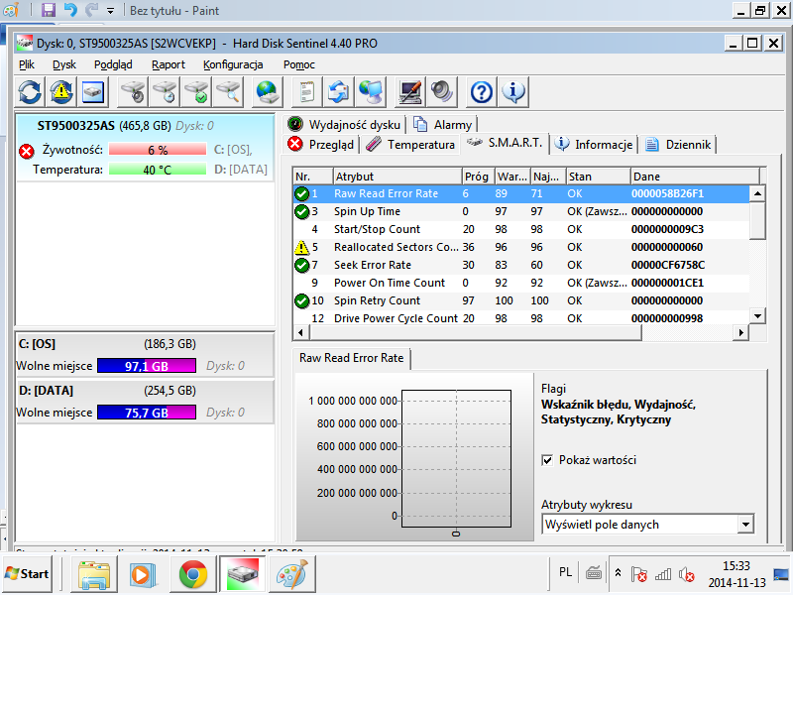Click the Undo arrow in Paint's title bar
793x713 pixels.
(70, 10)
